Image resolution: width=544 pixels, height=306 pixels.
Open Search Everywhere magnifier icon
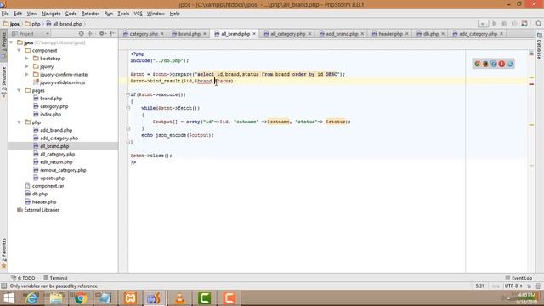pos(538,24)
